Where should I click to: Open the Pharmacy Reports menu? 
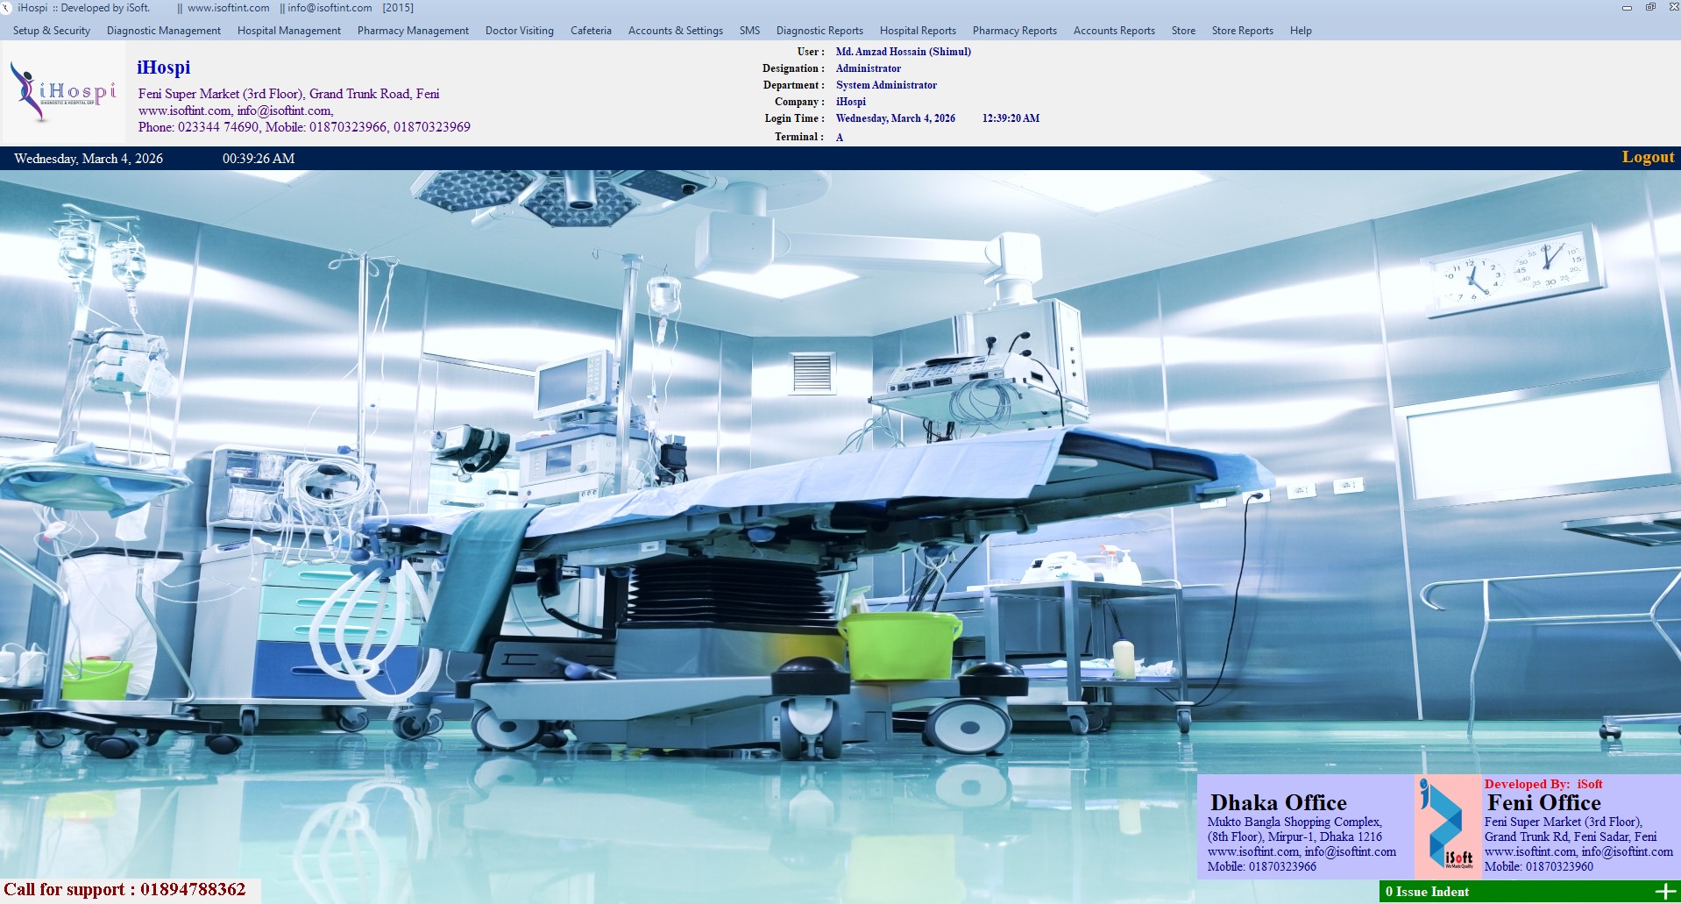tap(1014, 31)
